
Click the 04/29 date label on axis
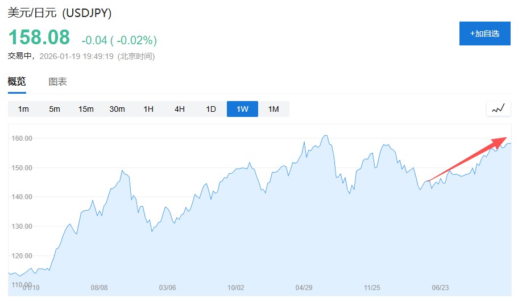[x=304, y=288]
